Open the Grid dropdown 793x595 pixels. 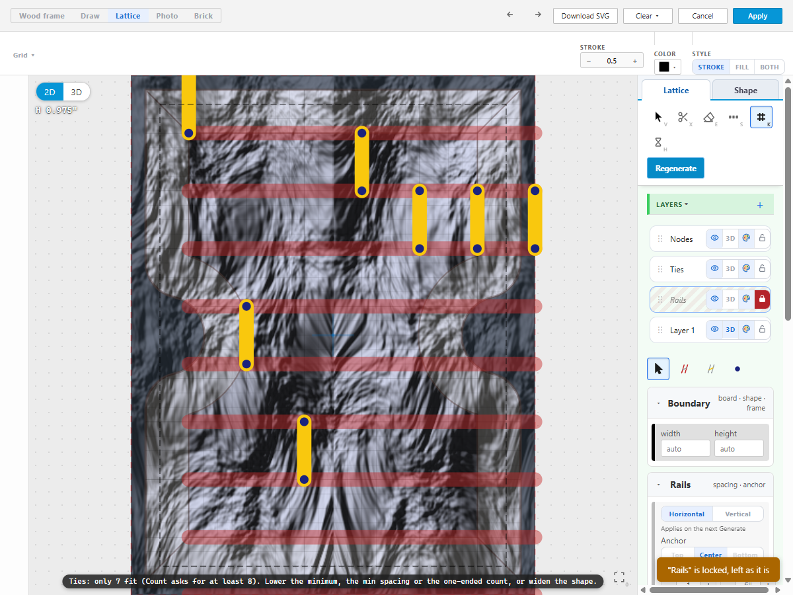[24, 56]
